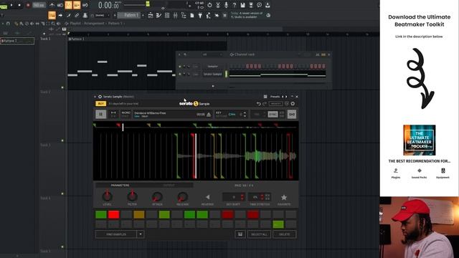Image resolution: width=459 pixels, height=258 pixels.
Task: Click the REVERSE arrow button
Action: (207, 197)
